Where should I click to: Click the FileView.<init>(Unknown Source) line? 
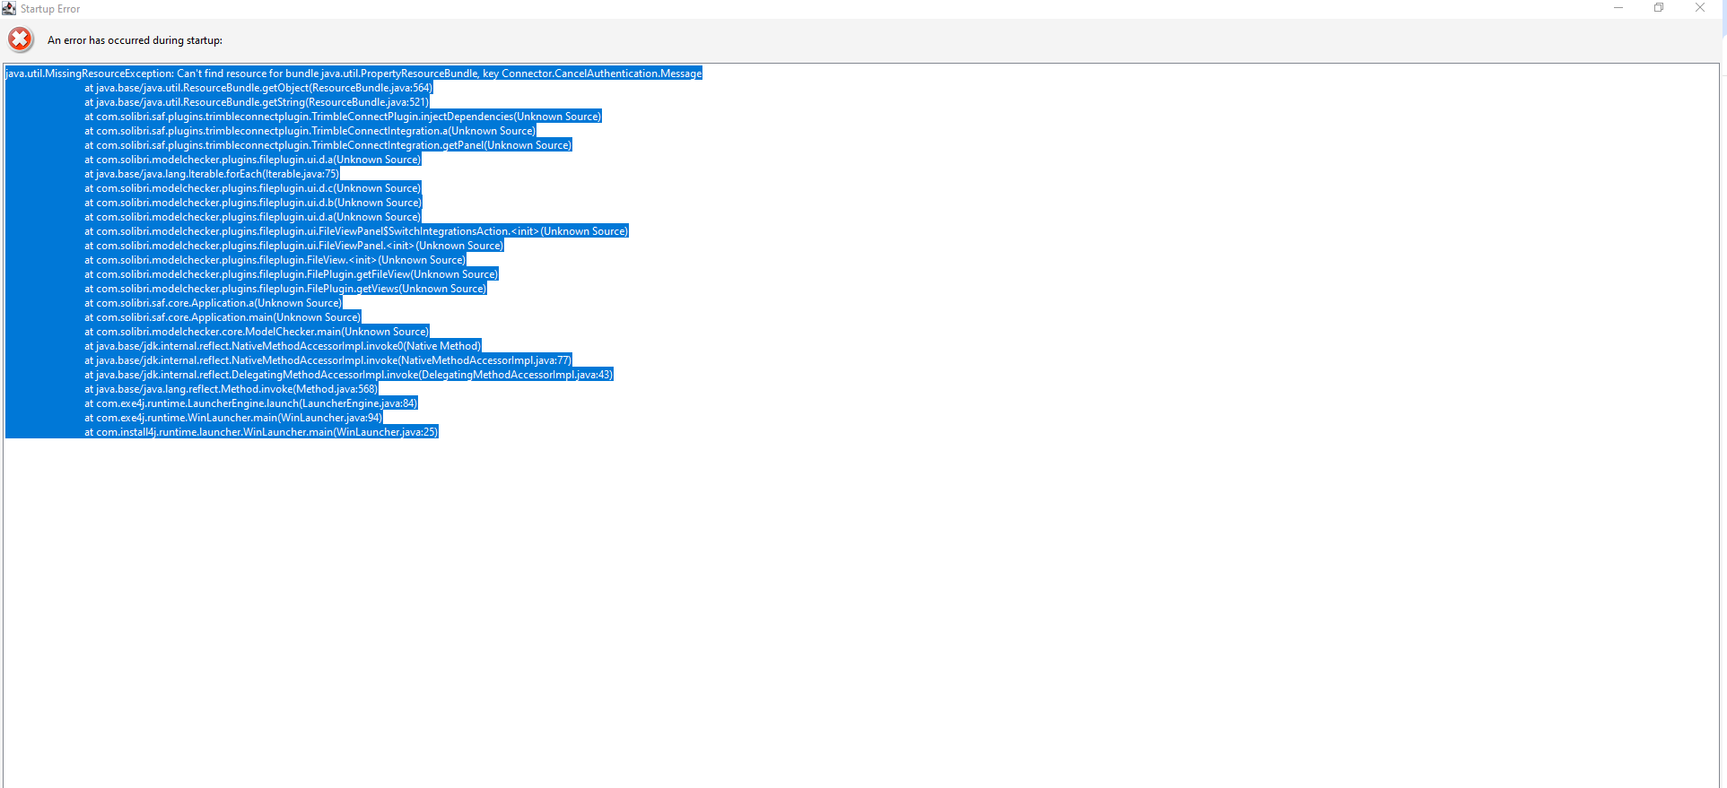click(x=275, y=260)
